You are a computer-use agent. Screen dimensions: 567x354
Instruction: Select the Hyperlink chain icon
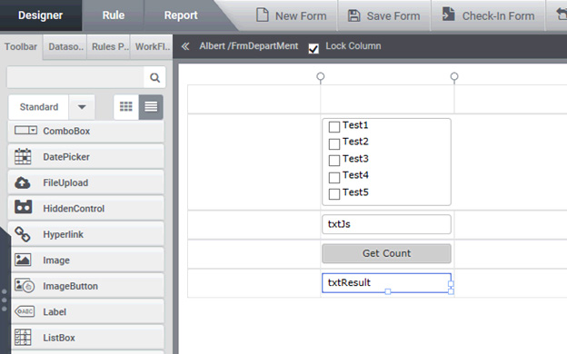pos(23,234)
